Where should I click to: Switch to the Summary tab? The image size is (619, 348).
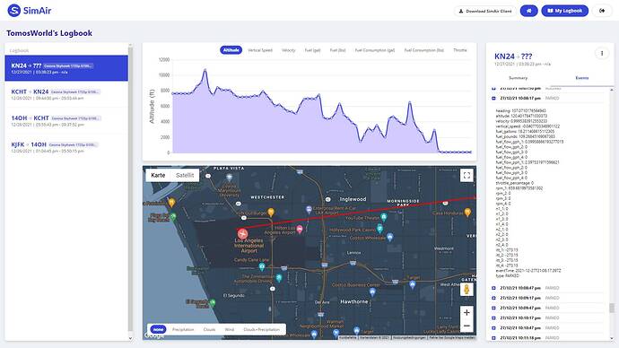(x=518, y=78)
